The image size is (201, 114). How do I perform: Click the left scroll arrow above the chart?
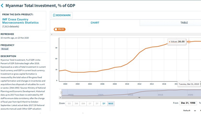tap(52, 34)
